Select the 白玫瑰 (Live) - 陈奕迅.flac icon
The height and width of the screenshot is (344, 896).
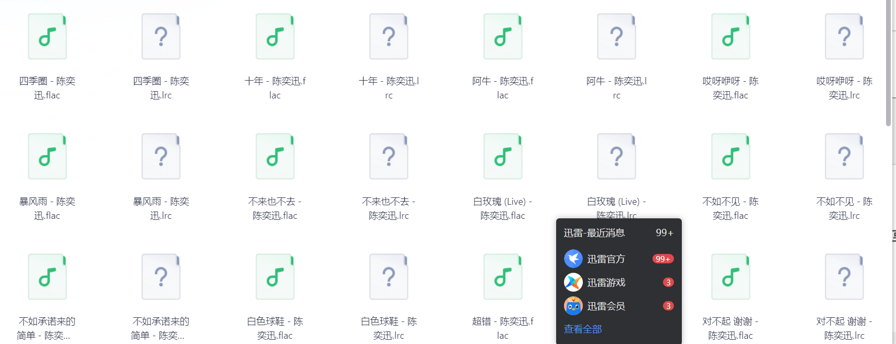(503, 157)
